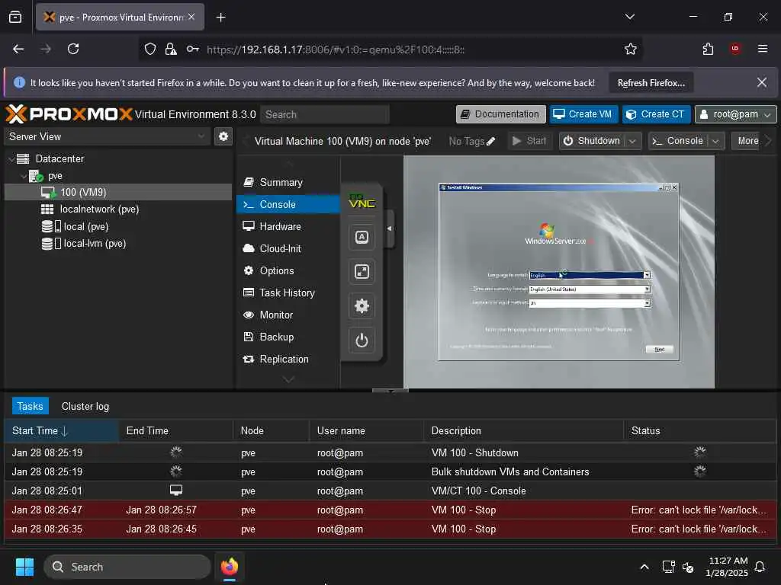Open the Replication menu item
This screenshot has height=585, width=781.
[x=288, y=360]
